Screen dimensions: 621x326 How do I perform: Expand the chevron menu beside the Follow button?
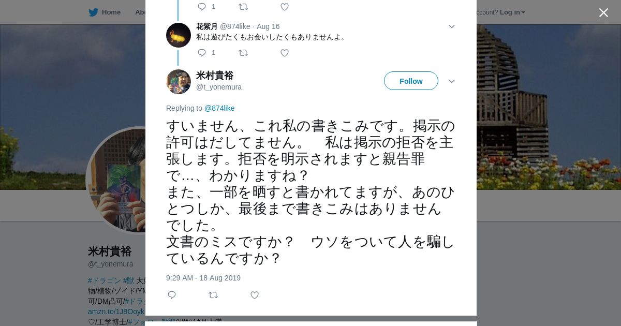(x=452, y=81)
